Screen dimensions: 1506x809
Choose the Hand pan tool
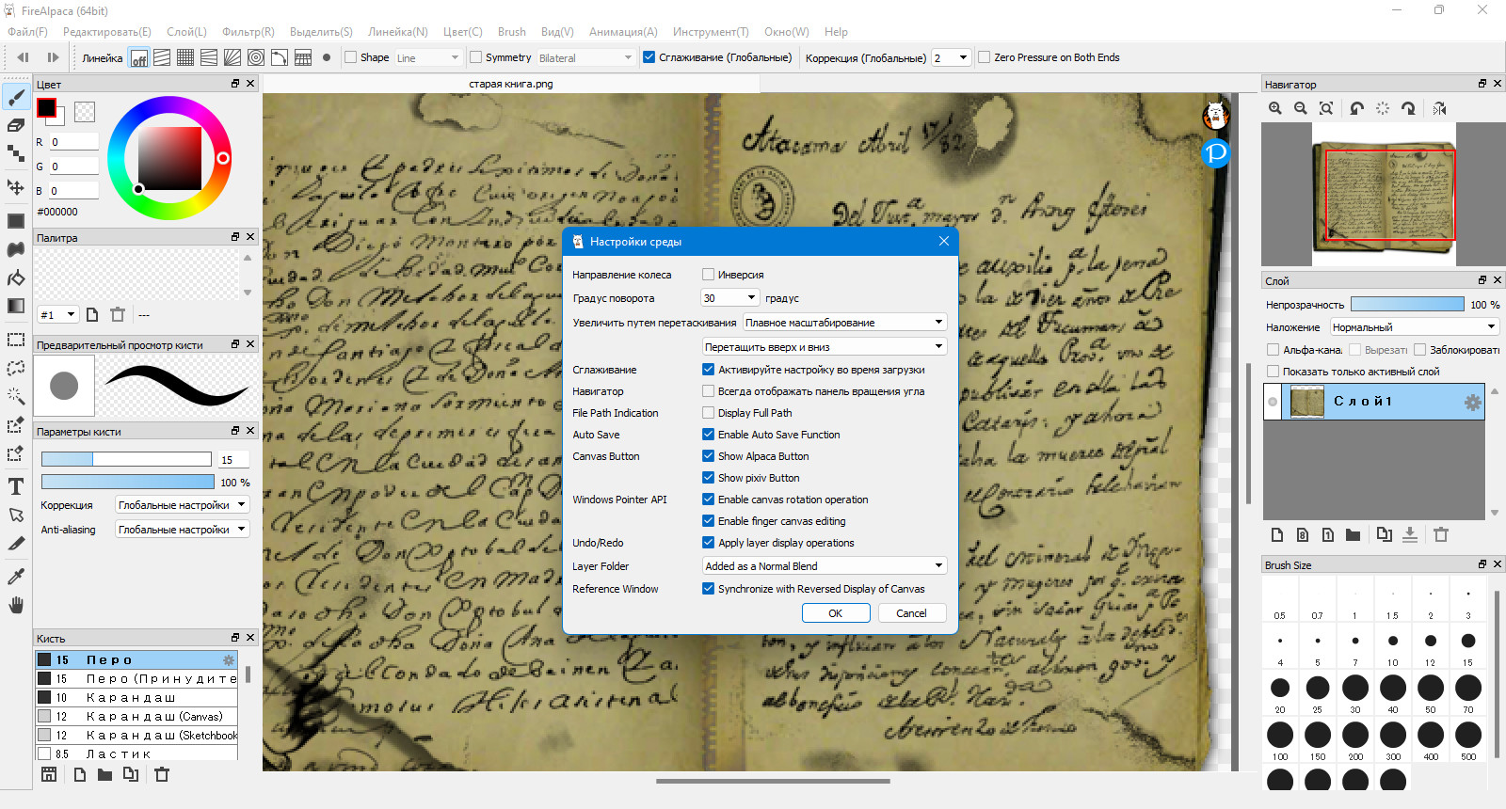click(16, 605)
